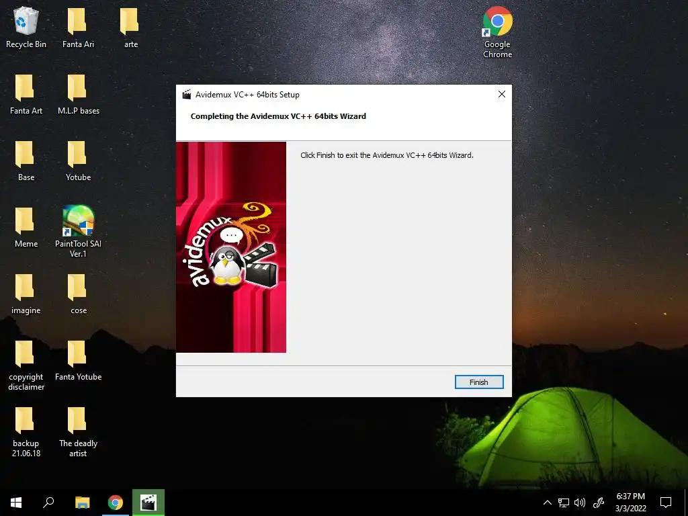Select the Meme folder icon

[x=26, y=228]
